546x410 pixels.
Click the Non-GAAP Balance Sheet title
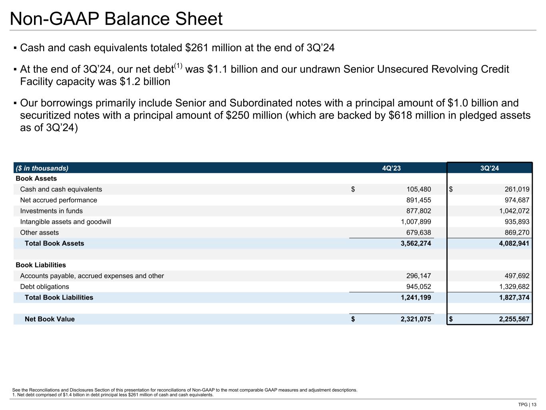pyautogui.click(x=116, y=19)
